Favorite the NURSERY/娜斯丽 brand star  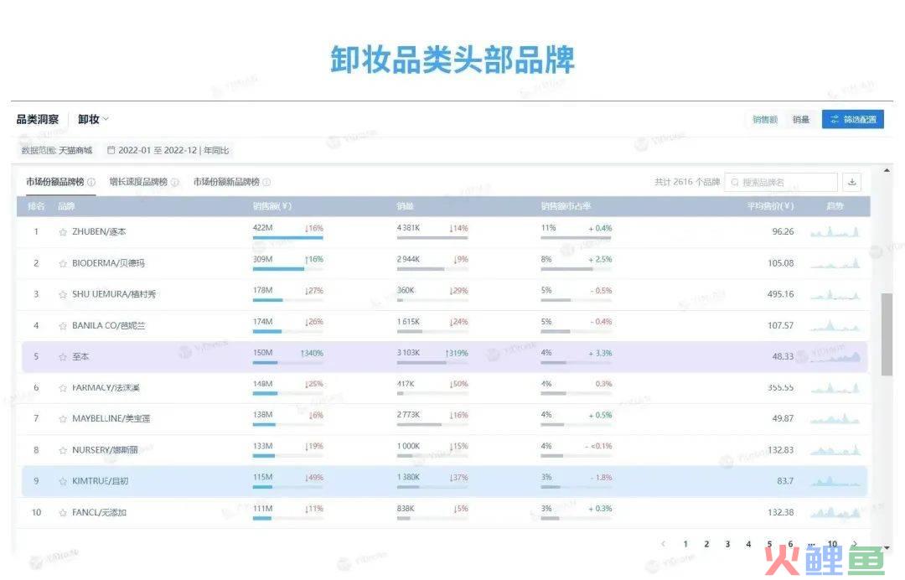click(63, 449)
